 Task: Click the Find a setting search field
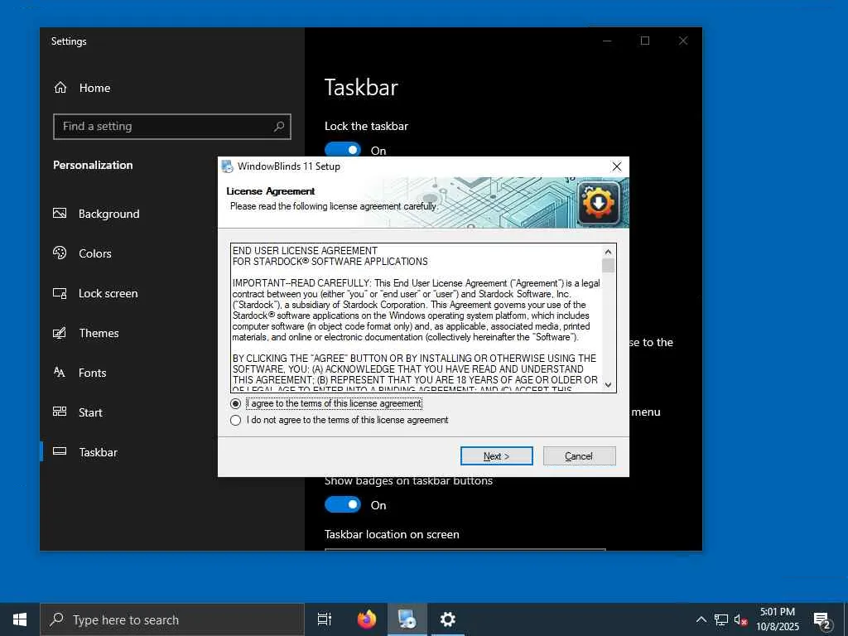[172, 127]
